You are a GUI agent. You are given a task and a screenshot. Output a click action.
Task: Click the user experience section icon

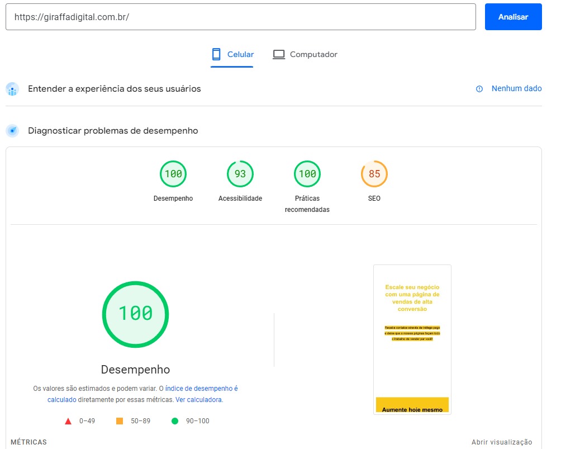[12, 89]
